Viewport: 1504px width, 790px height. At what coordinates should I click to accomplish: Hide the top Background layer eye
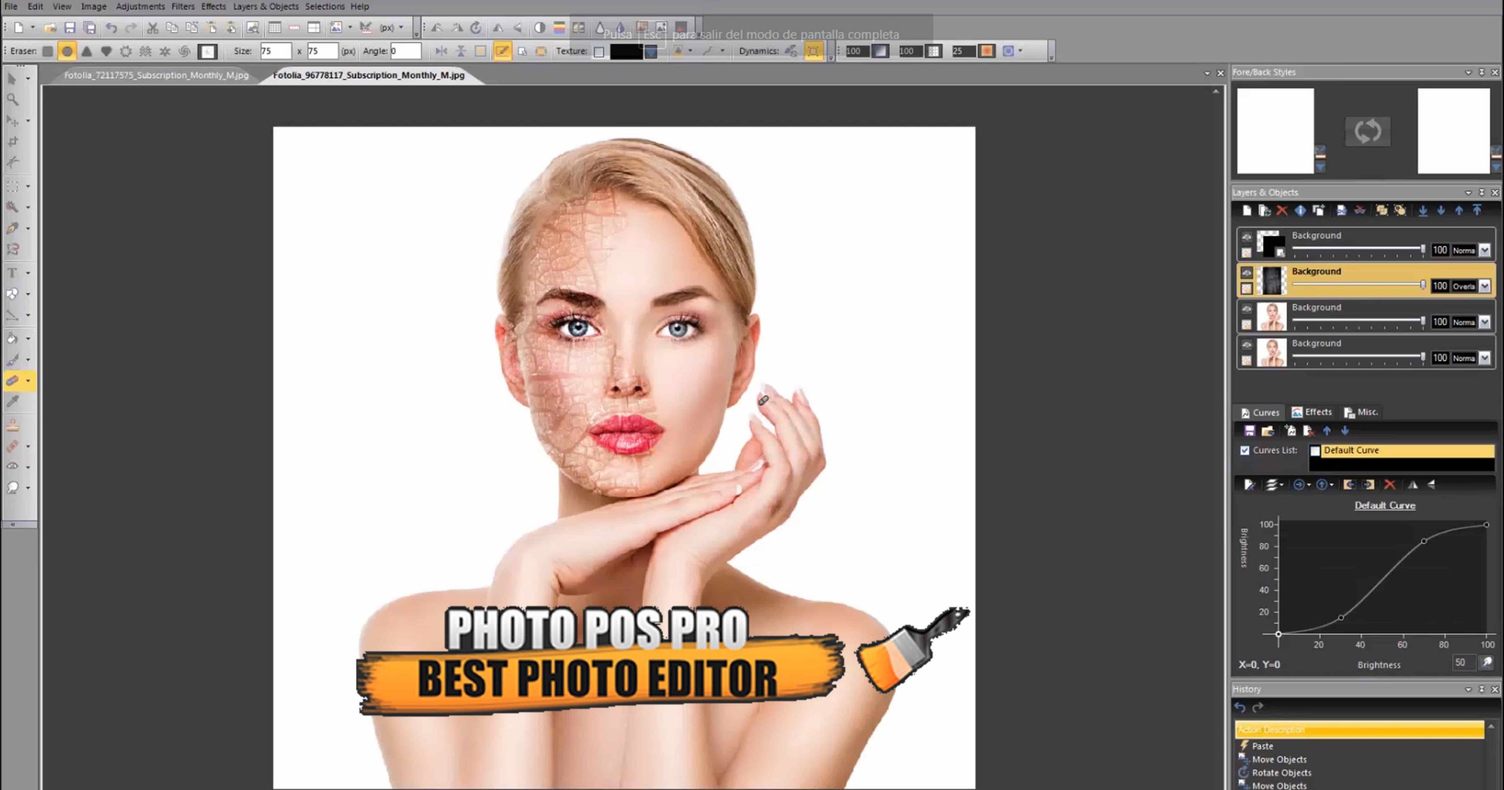click(x=1247, y=237)
